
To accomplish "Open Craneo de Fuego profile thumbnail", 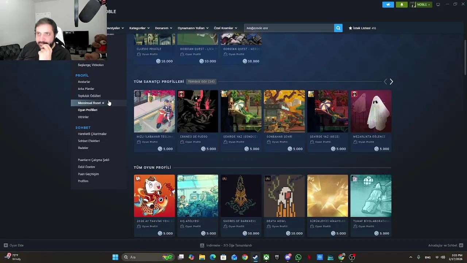I will click(x=198, y=111).
